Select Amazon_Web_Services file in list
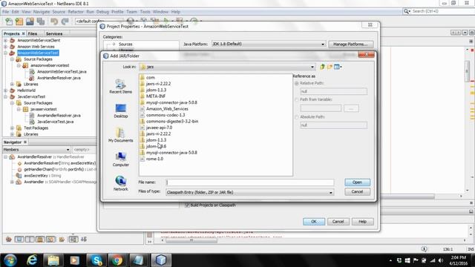 pos(167,109)
